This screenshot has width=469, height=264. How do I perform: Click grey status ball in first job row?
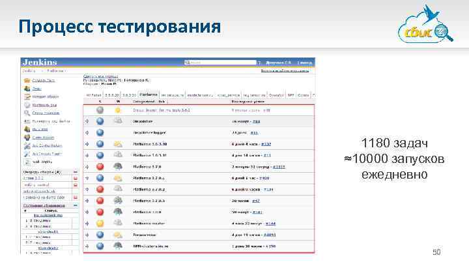pyautogui.click(x=100, y=110)
